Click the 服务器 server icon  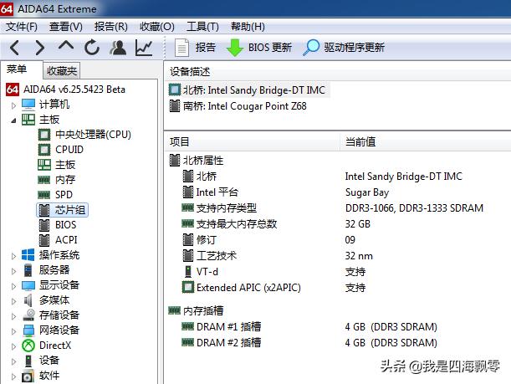point(28,270)
